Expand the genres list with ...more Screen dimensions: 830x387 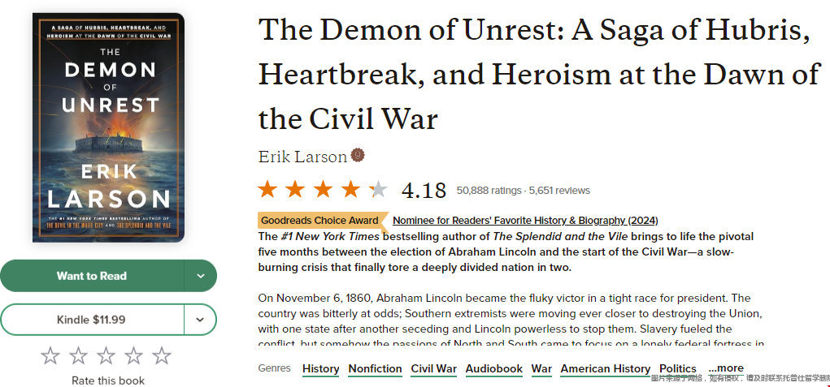(x=725, y=368)
